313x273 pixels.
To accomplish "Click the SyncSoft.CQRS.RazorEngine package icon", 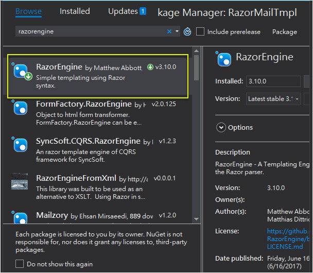I will [x=20, y=144].
